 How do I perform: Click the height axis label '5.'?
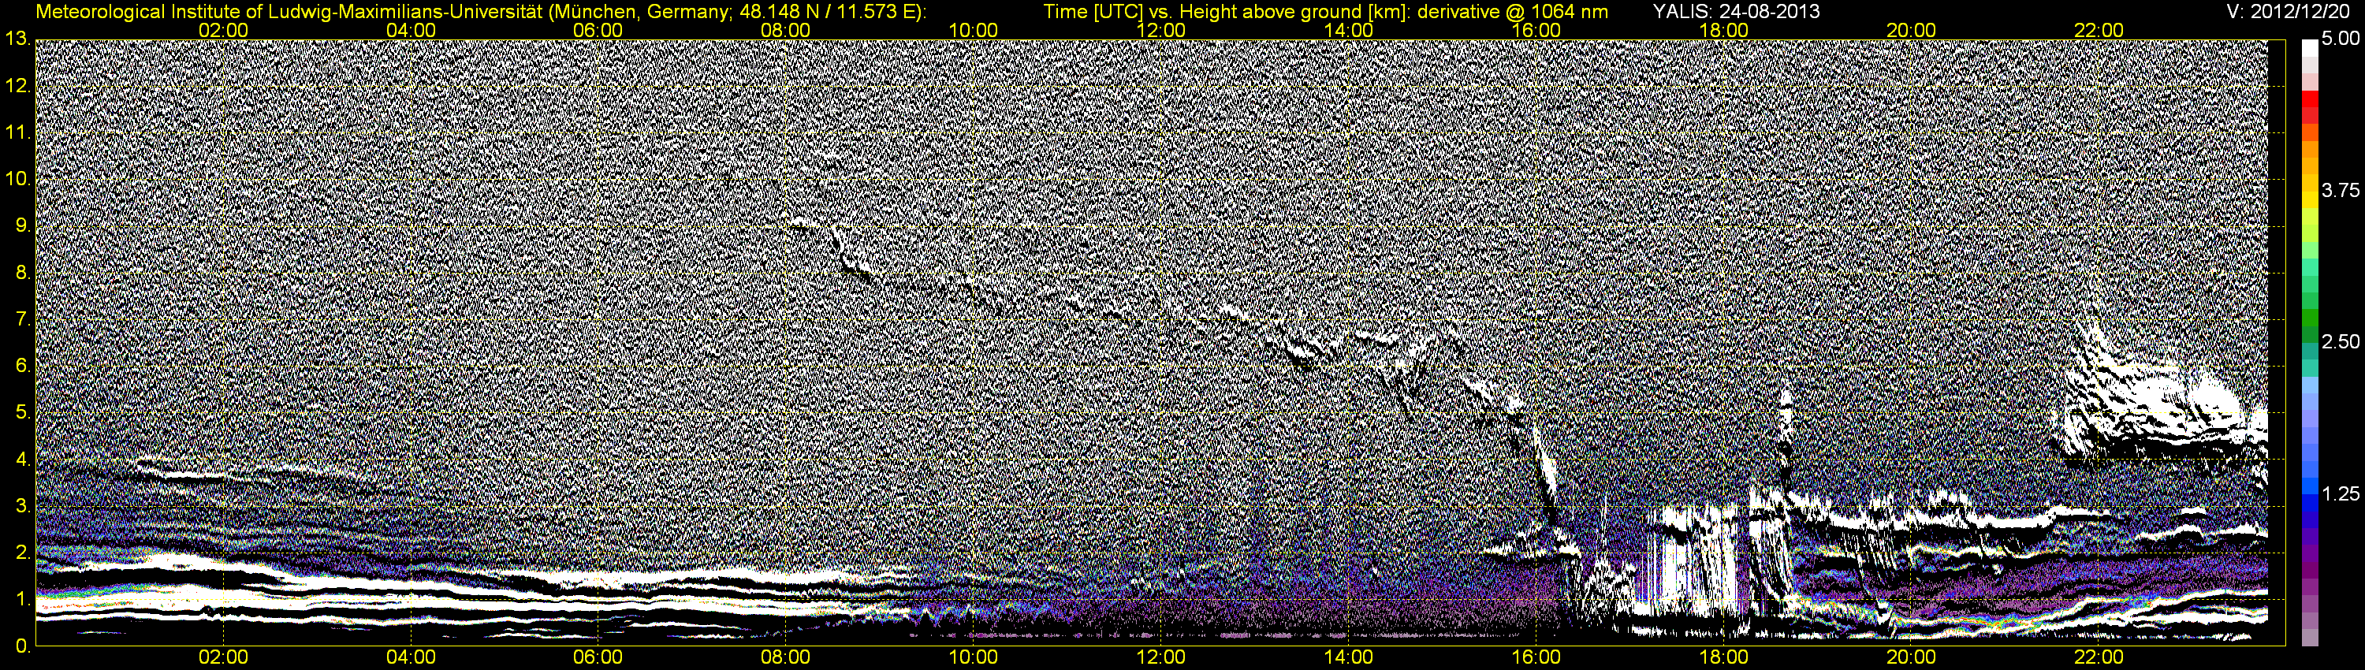pos(23,413)
